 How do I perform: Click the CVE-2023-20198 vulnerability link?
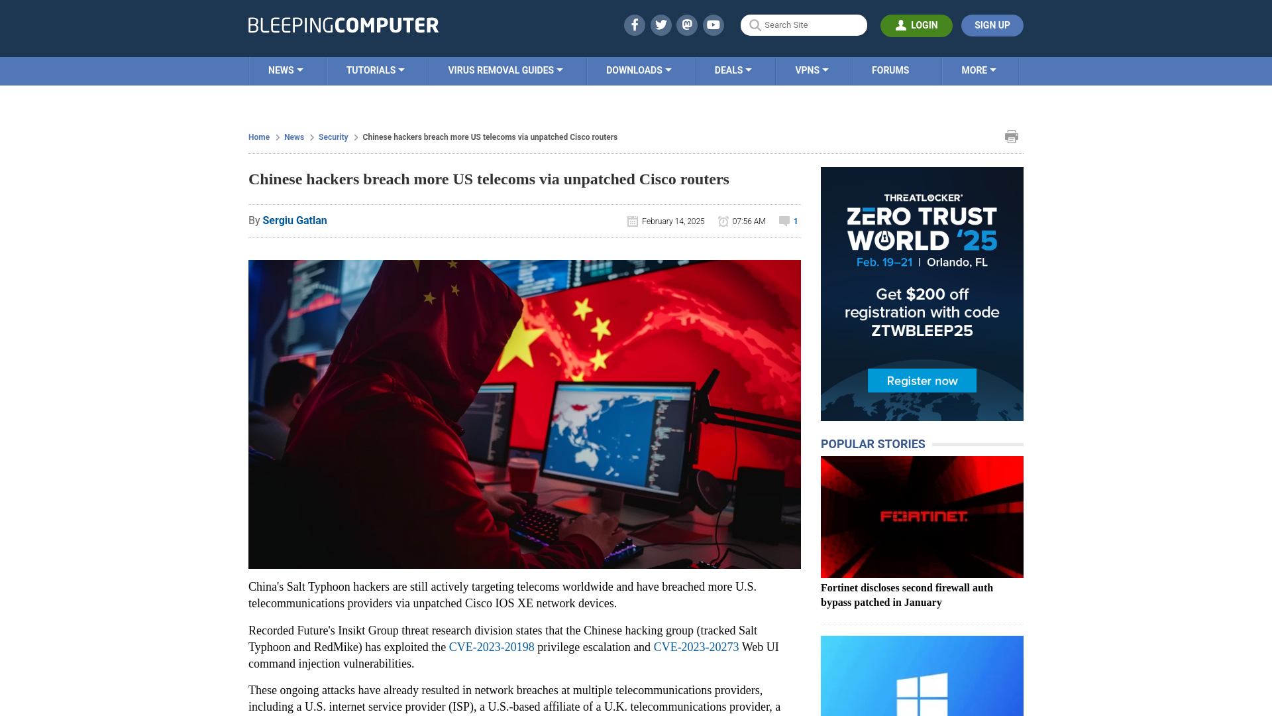[x=492, y=646]
